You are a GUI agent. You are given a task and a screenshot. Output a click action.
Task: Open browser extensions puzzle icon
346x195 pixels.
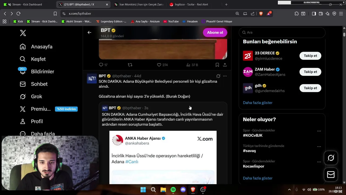coord(297,14)
